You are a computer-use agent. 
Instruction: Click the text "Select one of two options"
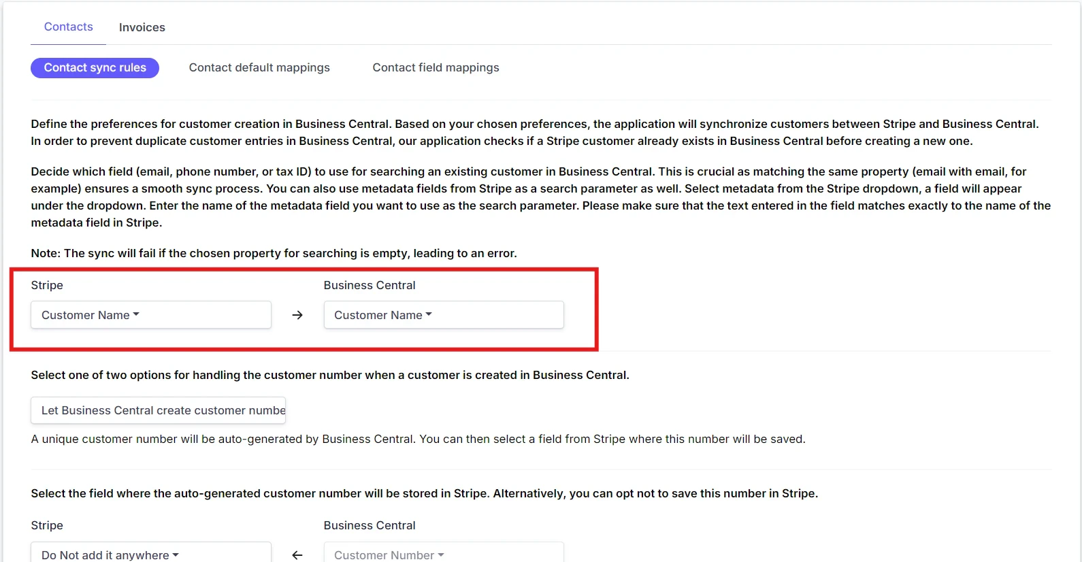(330, 375)
